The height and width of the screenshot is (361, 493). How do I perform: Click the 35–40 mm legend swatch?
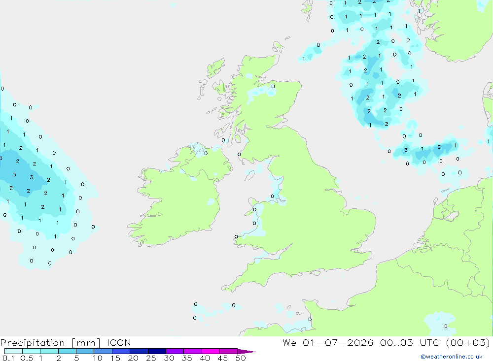[193, 351]
